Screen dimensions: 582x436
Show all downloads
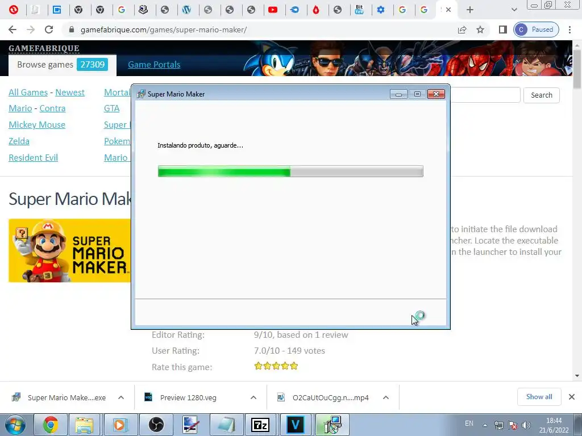[539, 397]
